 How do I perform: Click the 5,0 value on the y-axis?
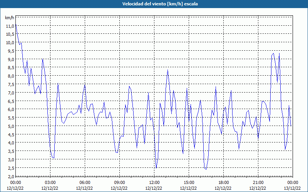[x=11, y=126]
